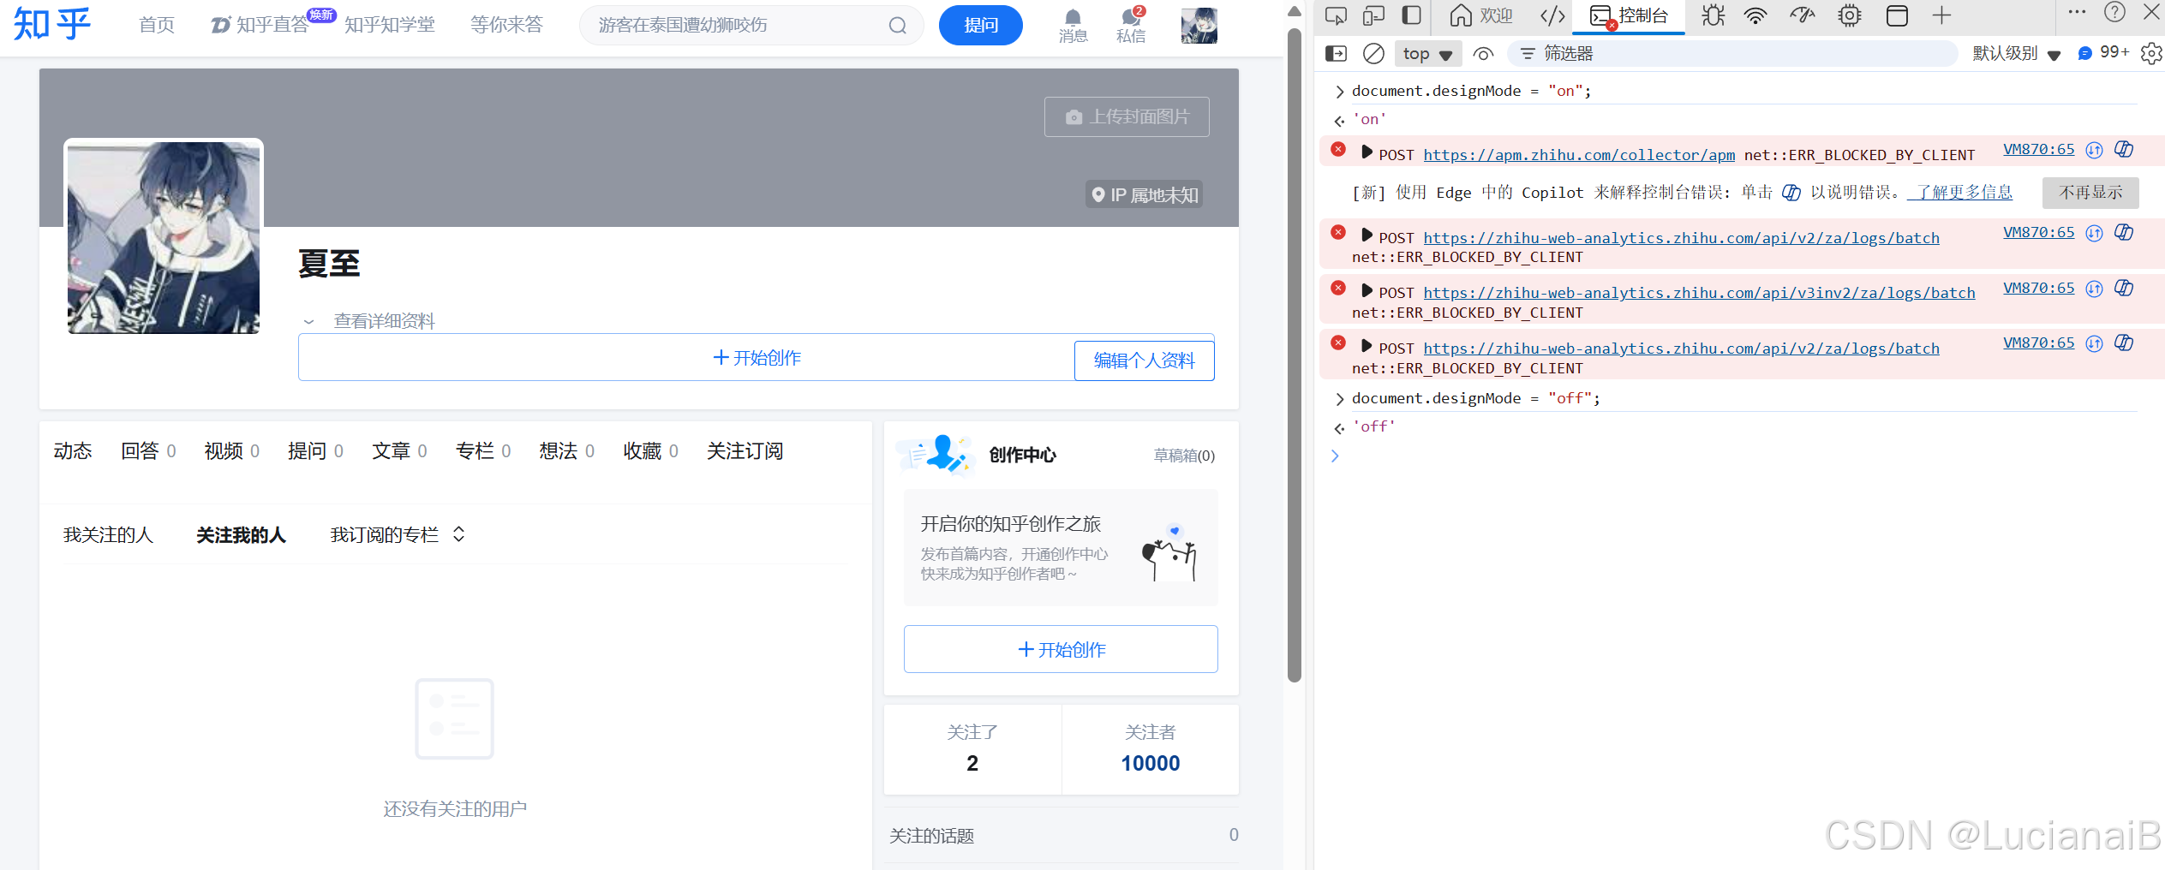Screen dimensions: 2165x870
Task: Click the blue 提问 button
Action: click(981, 25)
